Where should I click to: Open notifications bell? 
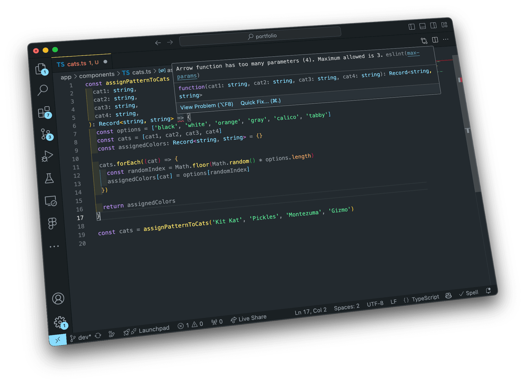pyautogui.click(x=488, y=290)
